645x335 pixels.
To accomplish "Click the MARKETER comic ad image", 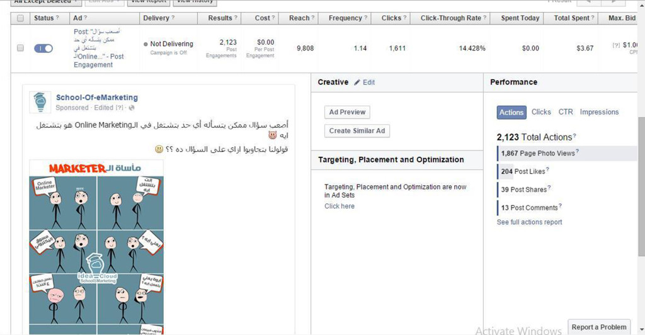I will click(x=96, y=247).
